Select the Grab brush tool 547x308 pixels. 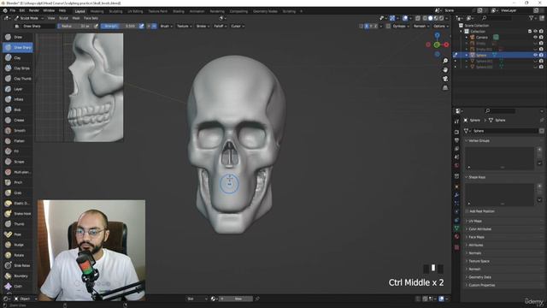[17, 192]
